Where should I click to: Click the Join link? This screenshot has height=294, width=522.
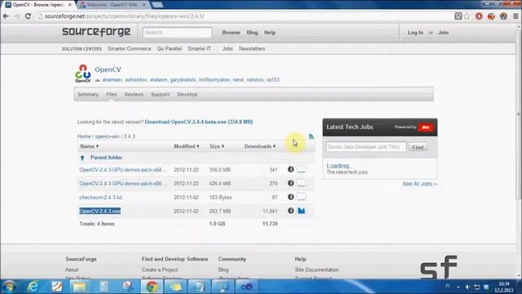[443, 33]
